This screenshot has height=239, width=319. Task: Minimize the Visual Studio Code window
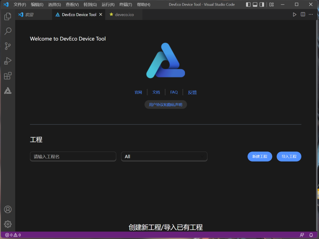[x=283, y=5]
